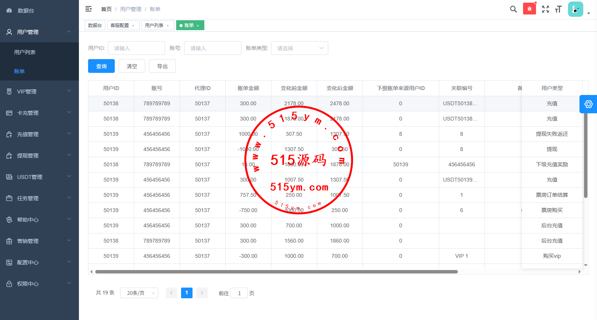Toggle fullscreen mode icon
This screenshot has width=597, height=320.
[546, 9]
